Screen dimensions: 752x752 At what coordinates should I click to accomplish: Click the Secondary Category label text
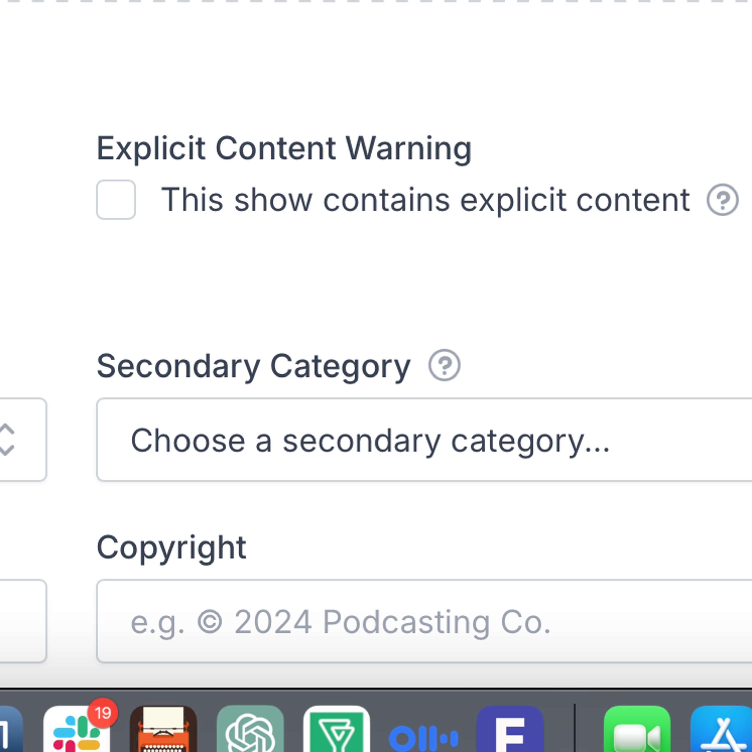[x=253, y=366]
